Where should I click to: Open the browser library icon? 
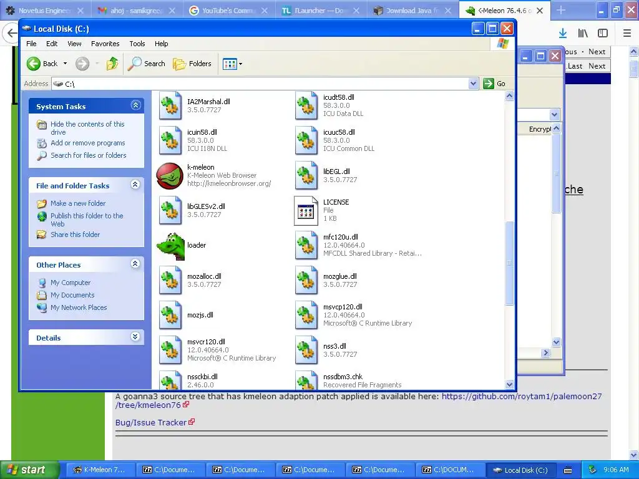583,33
